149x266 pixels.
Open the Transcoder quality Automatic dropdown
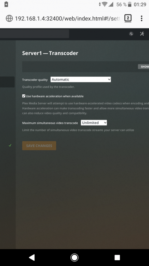pos(81,79)
